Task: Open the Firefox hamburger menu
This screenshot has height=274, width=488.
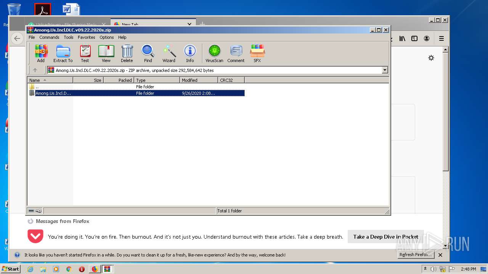Action: click(441, 38)
